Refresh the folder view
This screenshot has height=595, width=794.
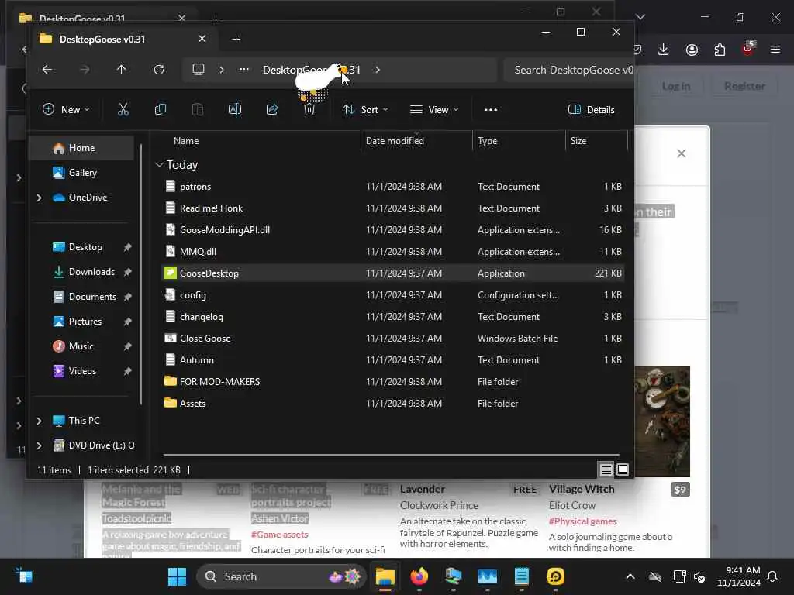coord(158,70)
